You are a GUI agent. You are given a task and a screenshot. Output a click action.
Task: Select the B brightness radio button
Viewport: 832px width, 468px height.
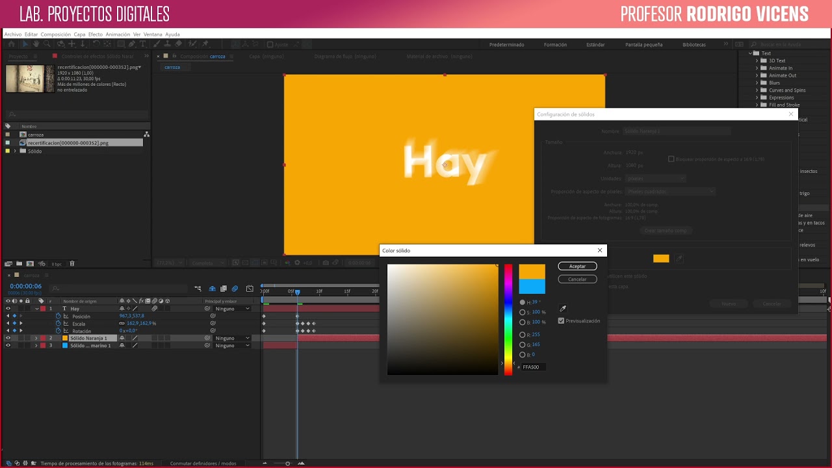point(523,322)
